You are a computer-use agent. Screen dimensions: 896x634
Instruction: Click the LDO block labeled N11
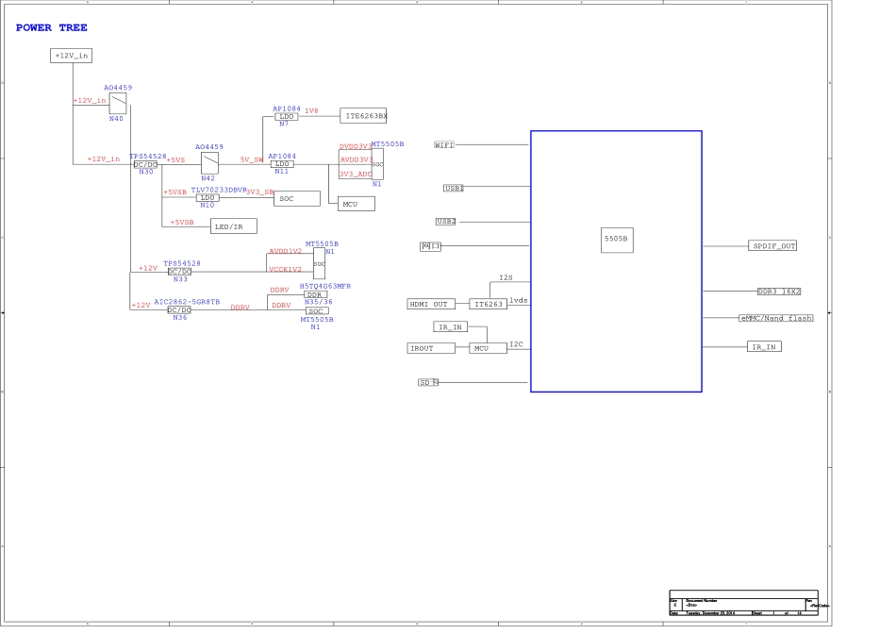282,164
